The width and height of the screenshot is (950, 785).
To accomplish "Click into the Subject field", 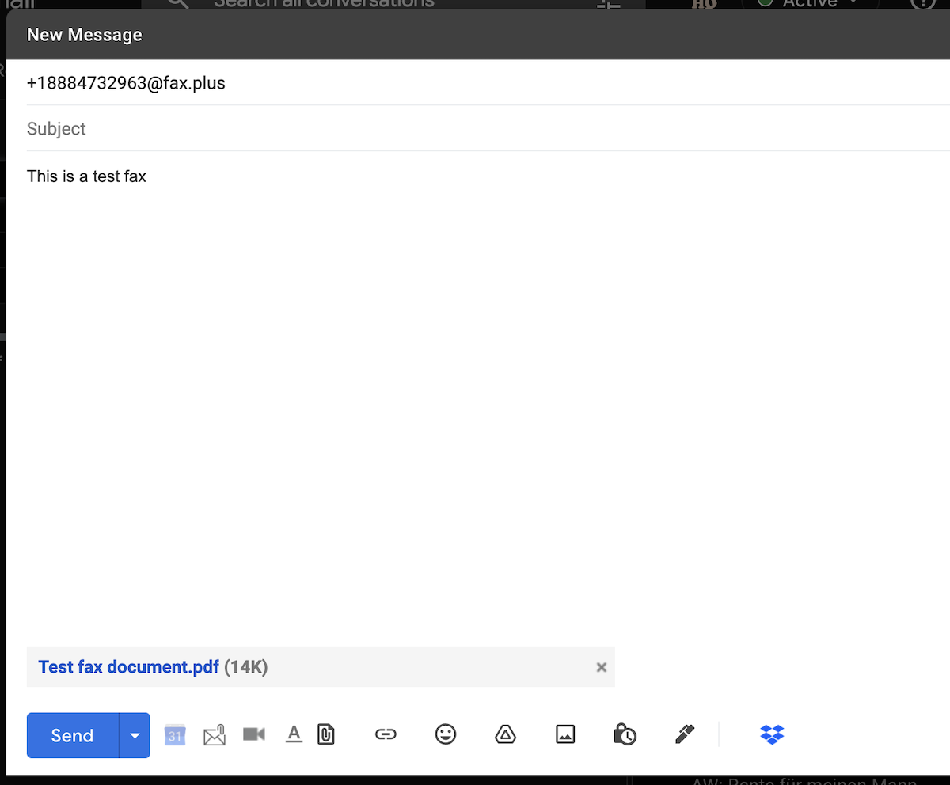I will (x=475, y=128).
